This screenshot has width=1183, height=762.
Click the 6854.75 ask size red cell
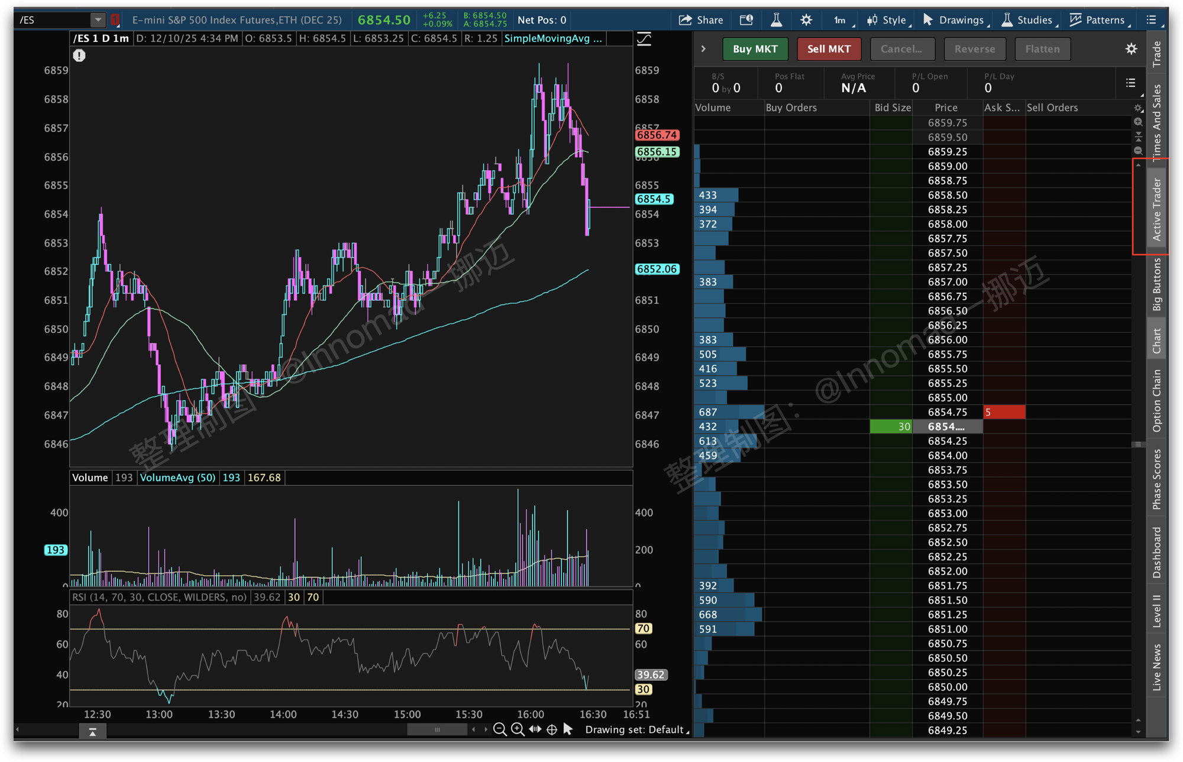[1004, 412]
